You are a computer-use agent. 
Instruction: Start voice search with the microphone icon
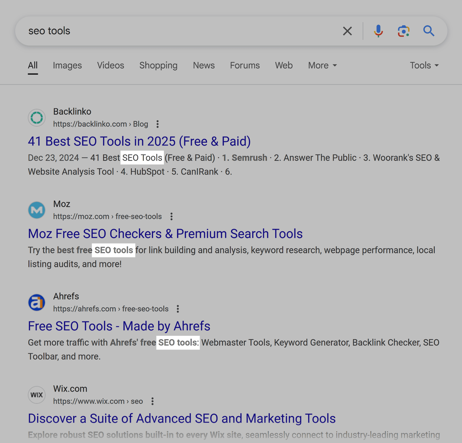(x=378, y=31)
